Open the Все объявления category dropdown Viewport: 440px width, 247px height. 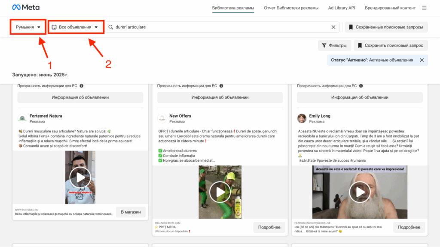tap(75, 27)
